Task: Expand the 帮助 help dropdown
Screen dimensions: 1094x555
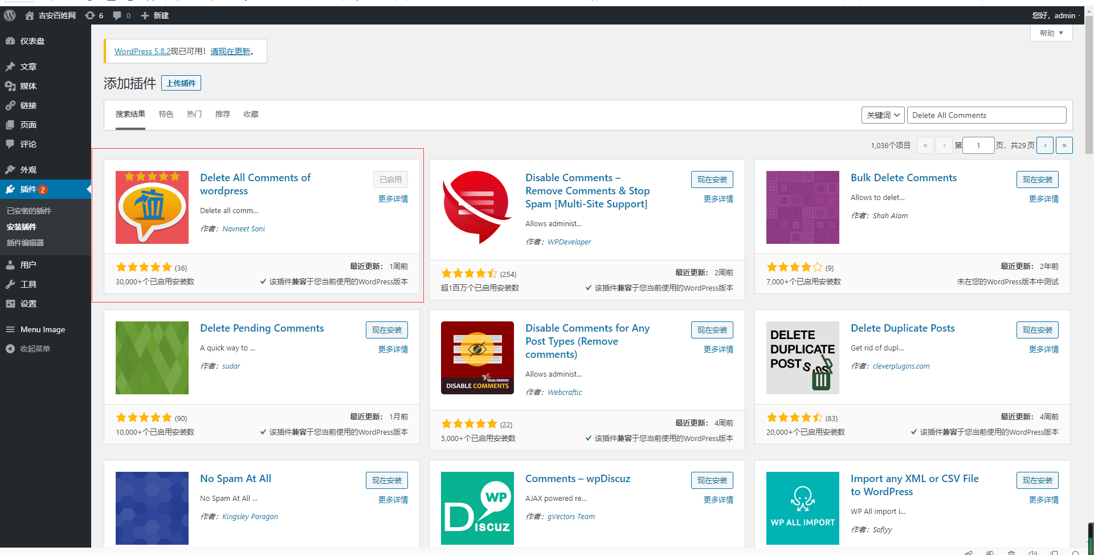Action: pyautogui.click(x=1051, y=33)
